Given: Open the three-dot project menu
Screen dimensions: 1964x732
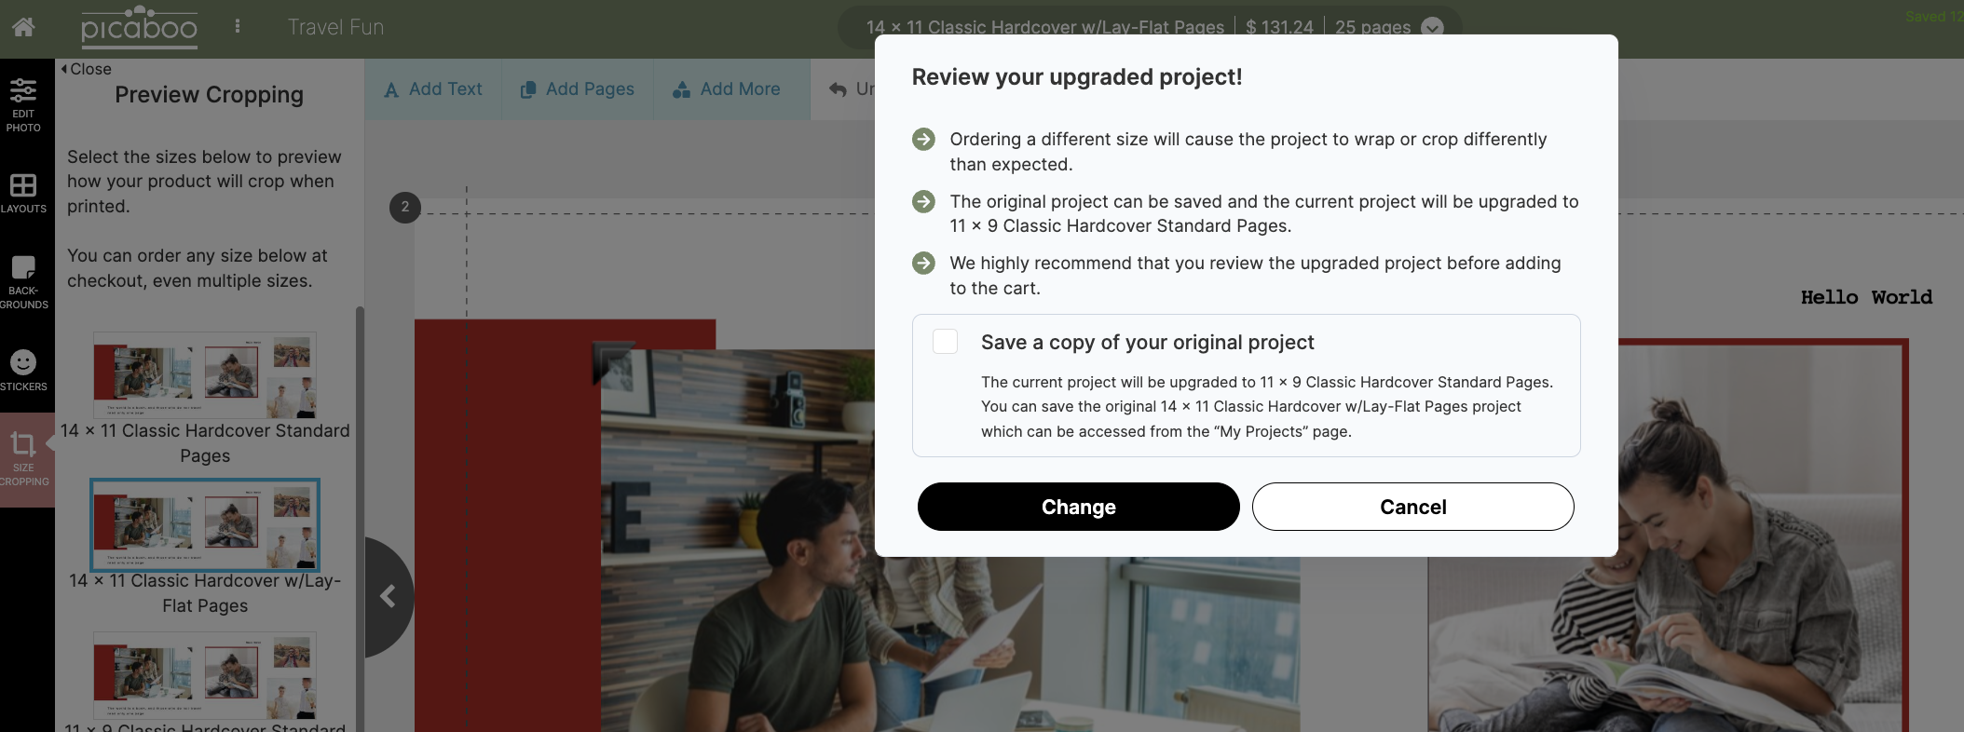Looking at the screenshot, I should (238, 26).
